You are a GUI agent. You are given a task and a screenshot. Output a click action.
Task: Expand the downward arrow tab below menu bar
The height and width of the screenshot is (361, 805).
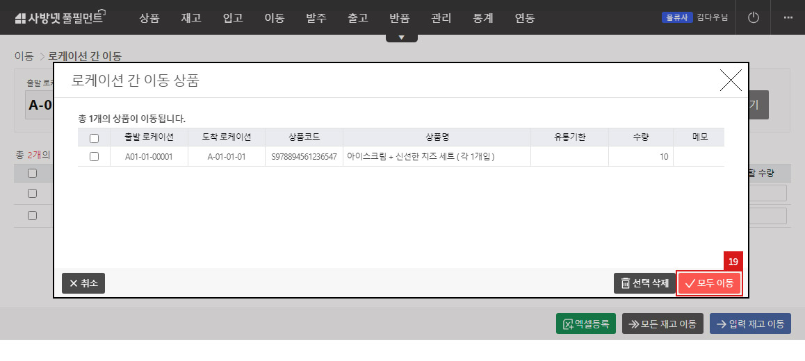pyautogui.click(x=402, y=38)
